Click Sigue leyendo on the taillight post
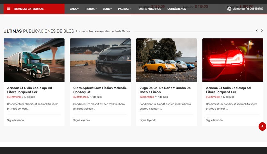The height and width of the screenshot is (154, 267). (x=214, y=120)
